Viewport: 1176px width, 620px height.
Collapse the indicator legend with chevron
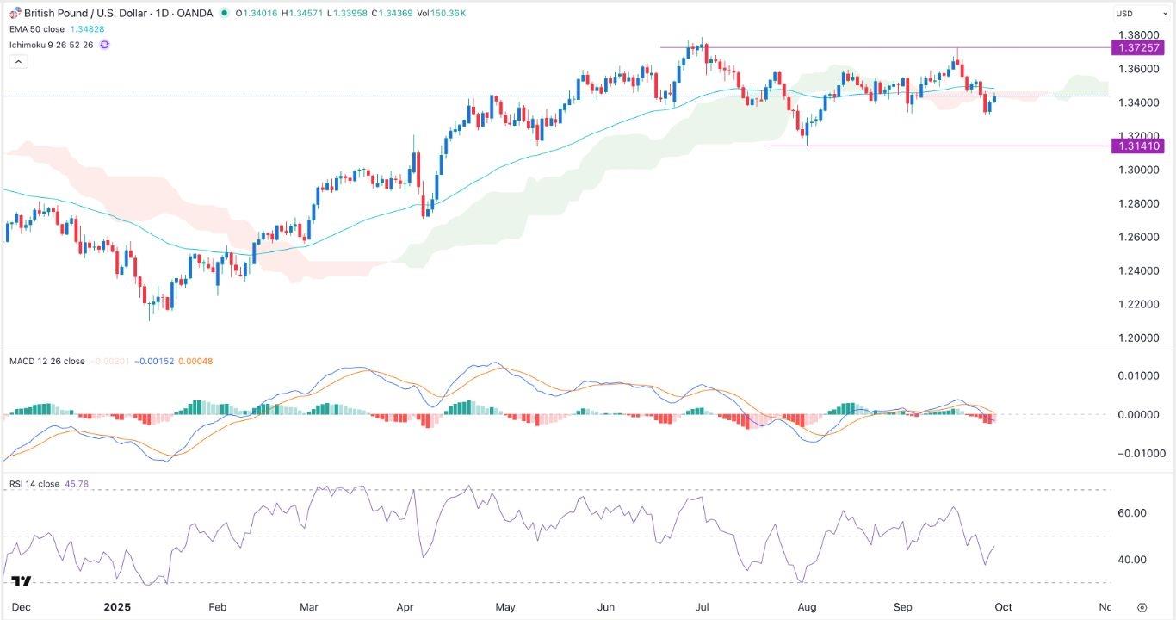point(18,61)
